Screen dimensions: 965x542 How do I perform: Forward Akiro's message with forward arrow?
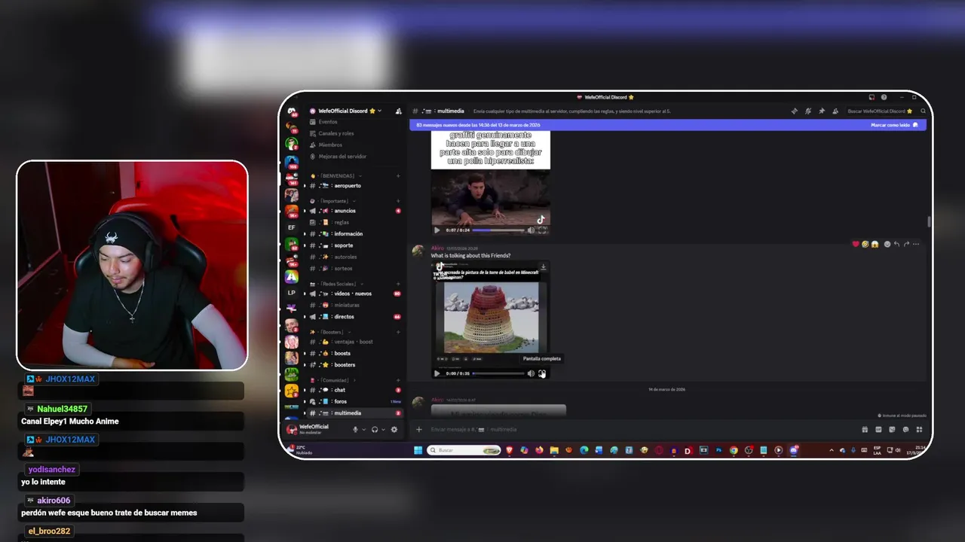(906, 244)
